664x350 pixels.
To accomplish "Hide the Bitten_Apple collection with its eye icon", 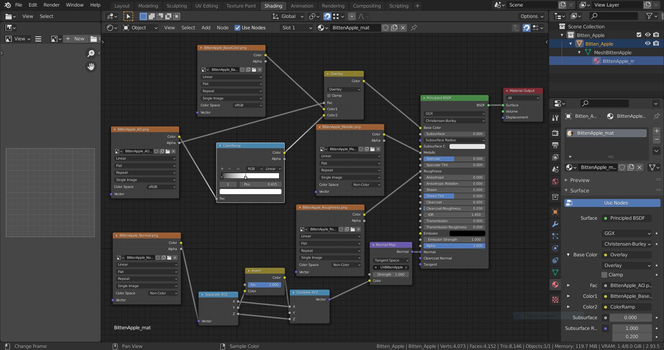I will tap(648, 35).
